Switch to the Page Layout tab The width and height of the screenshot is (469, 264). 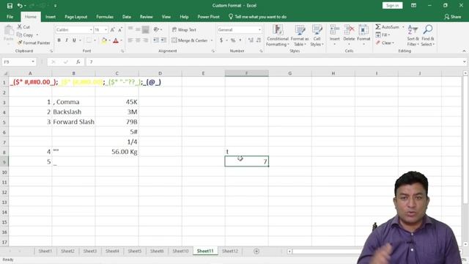[75, 17]
